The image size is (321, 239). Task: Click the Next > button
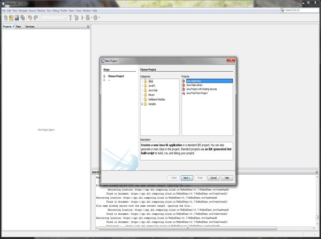(187, 178)
